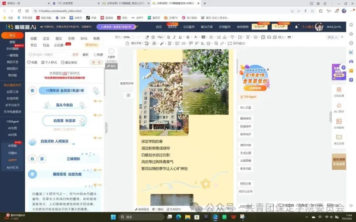
Task: Apply bold formatting in editor toolbar
Action: click(x=169, y=37)
